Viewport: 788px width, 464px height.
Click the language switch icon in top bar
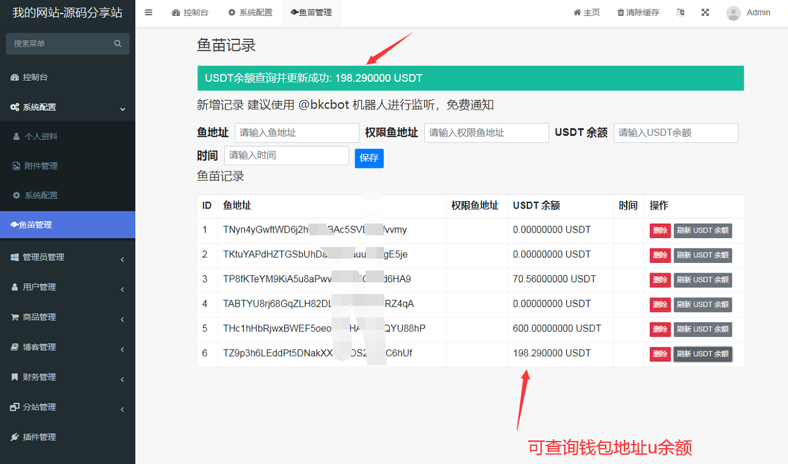coord(680,12)
